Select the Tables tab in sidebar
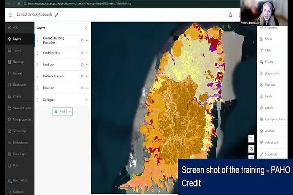The image size is (293, 195). [16, 50]
